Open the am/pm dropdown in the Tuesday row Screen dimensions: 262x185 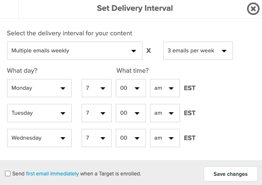point(165,113)
